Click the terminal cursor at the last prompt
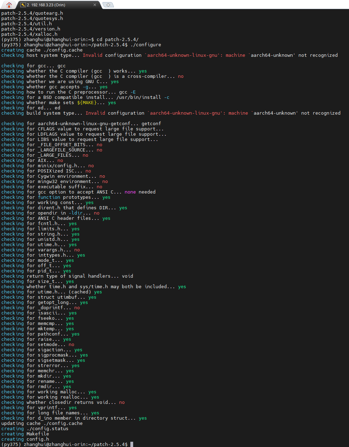The height and width of the screenshot is (447, 349). [x=132, y=444]
